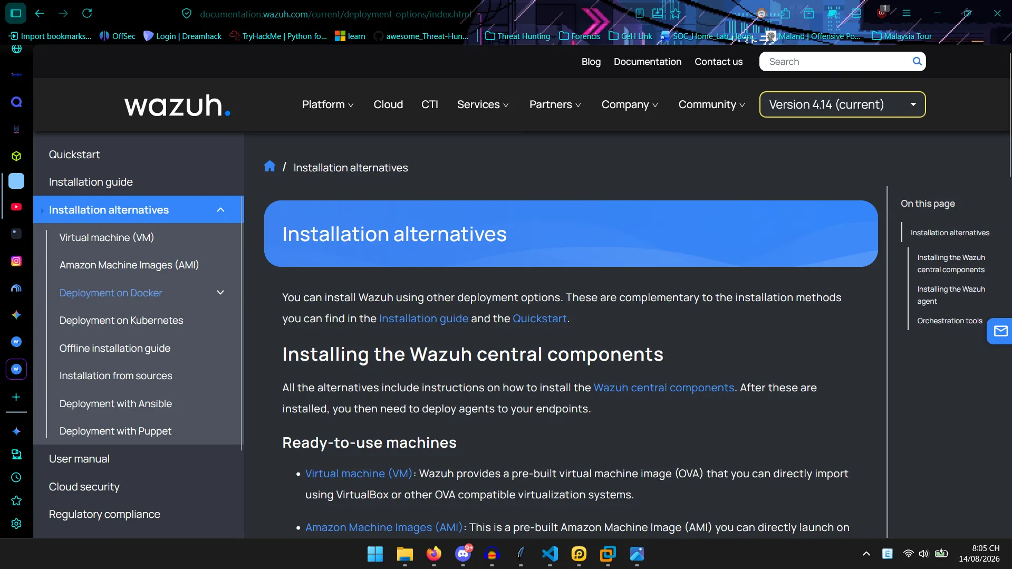1012x569 pixels.
Task: Open the mail feedback icon at right edge
Action: (x=1000, y=331)
